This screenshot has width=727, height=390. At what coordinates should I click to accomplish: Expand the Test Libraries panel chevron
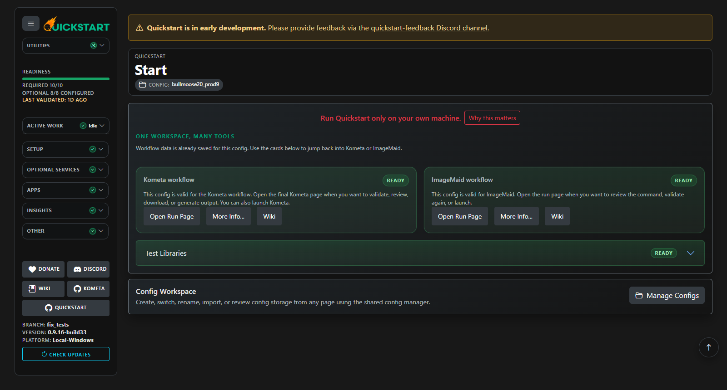point(691,253)
